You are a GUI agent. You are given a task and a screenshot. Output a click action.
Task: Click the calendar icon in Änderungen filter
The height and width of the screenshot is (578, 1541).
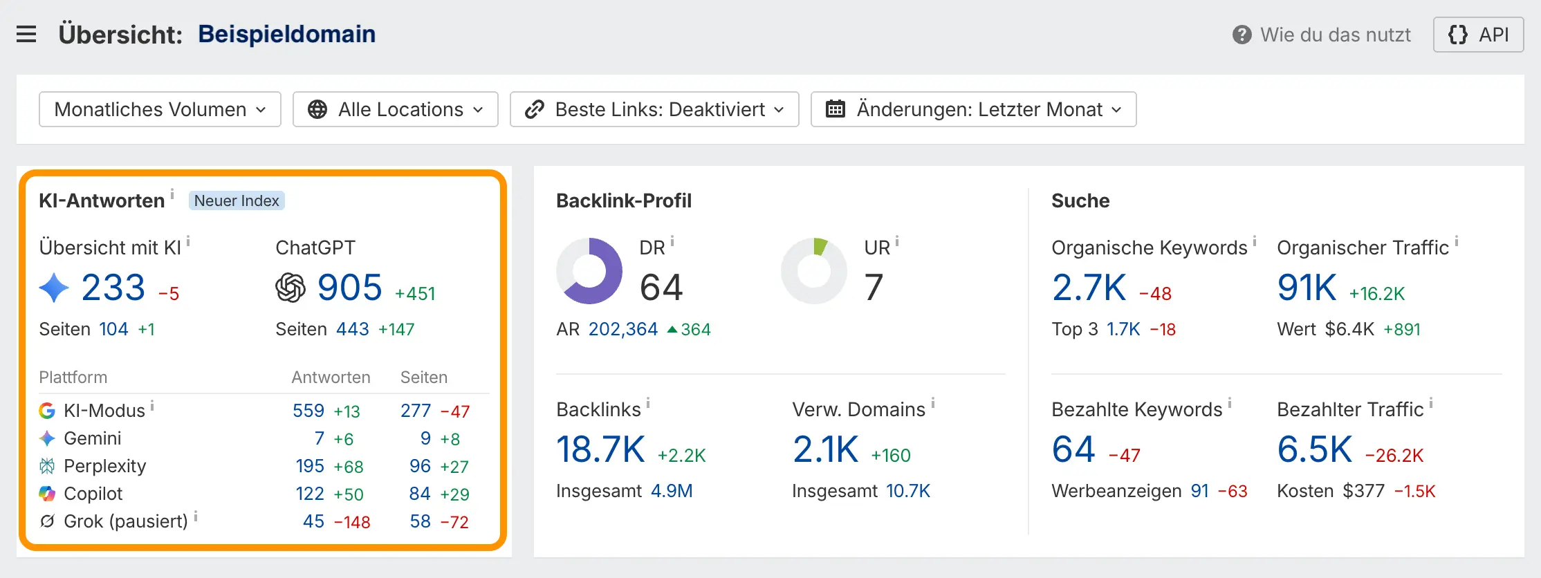[836, 109]
